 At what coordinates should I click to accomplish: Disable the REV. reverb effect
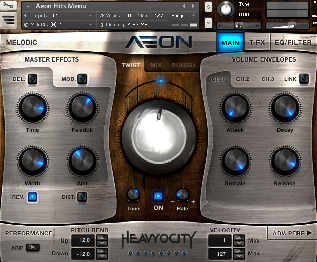(32, 196)
